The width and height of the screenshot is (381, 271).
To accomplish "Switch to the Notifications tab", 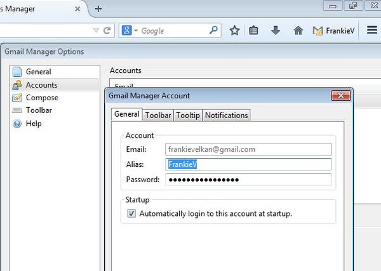I will click(226, 115).
